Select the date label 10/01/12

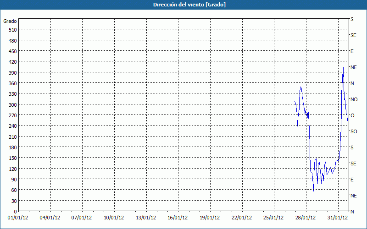[x=114, y=218]
